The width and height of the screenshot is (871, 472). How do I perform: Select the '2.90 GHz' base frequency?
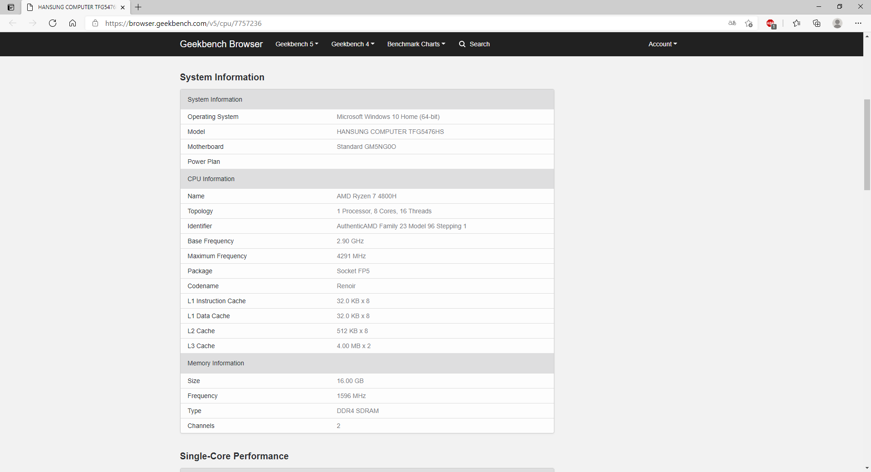coord(350,241)
